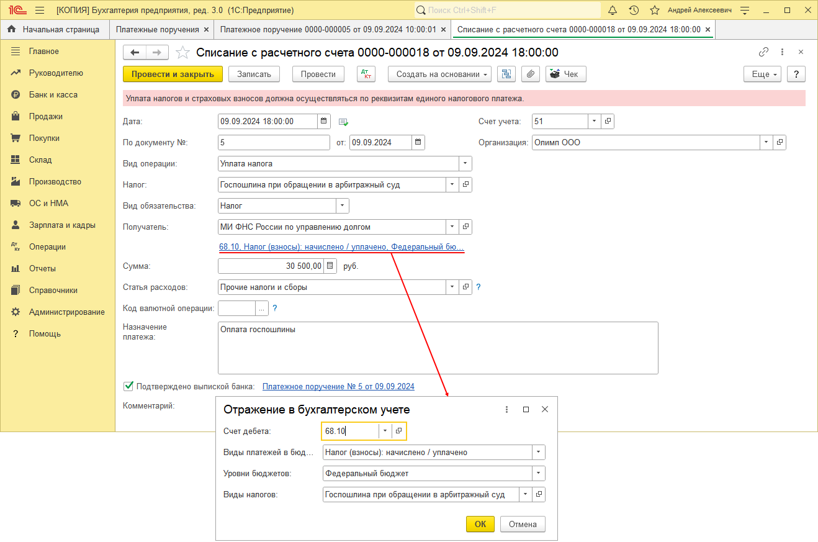The height and width of the screenshot is (542, 818).
Task: Toggle 'Подтверждено выпиской банка' checkbox
Action: tap(128, 386)
